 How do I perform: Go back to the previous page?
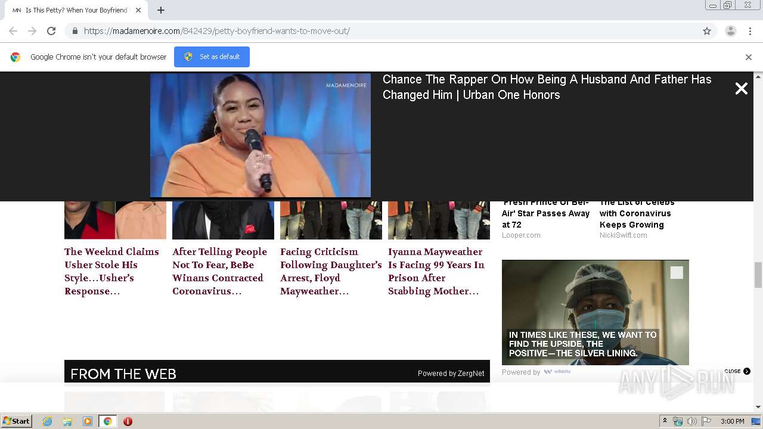pos(13,31)
